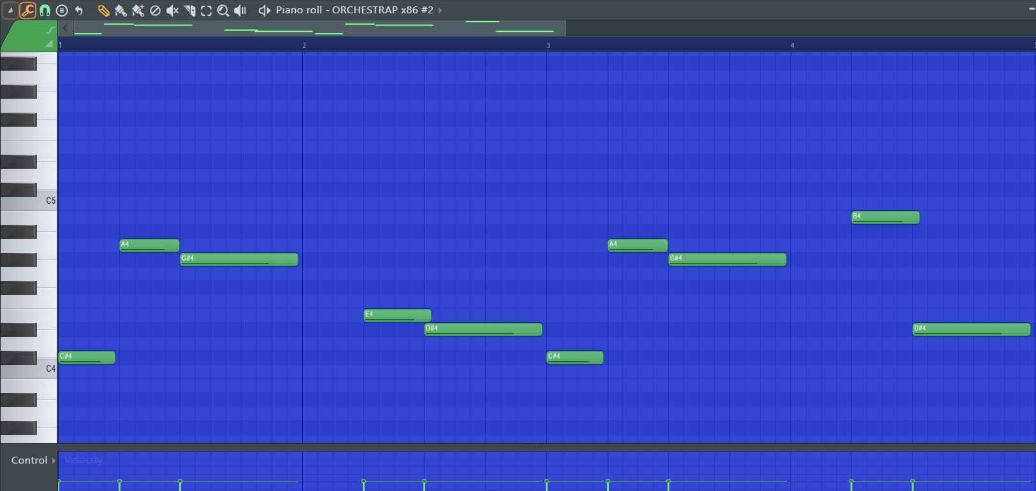The height and width of the screenshot is (491, 1036).
Task: Activate the Zoom magnifier tool
Action: tap(223, 10)
